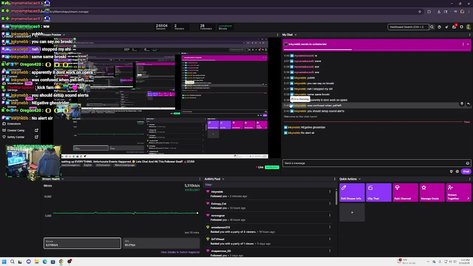473x266 pixels.
Task: Open options for mrsvognar follow activity
Action: 330,215
